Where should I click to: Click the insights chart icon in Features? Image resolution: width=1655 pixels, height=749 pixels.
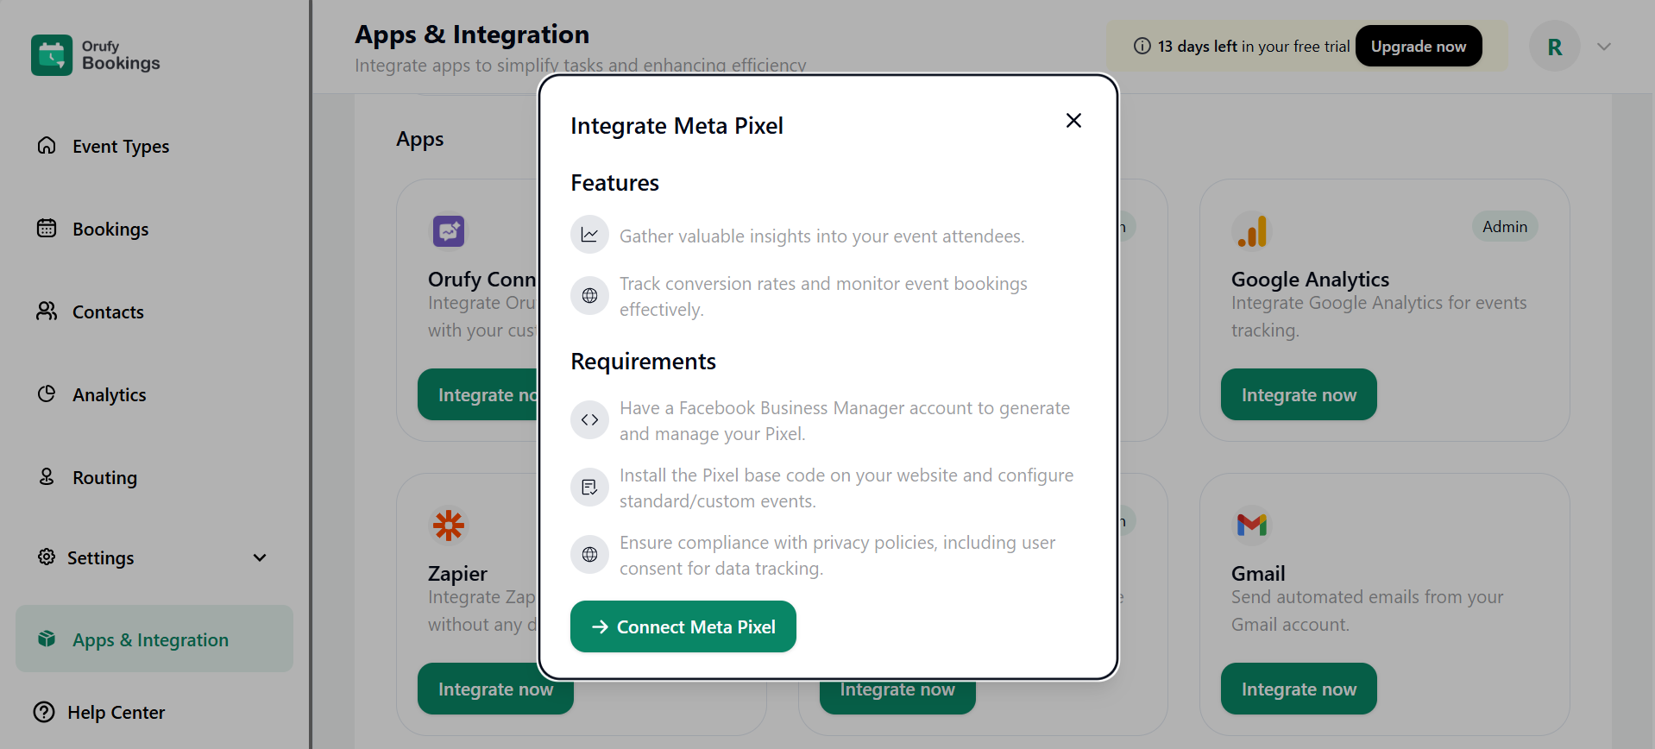pos(589,235)
